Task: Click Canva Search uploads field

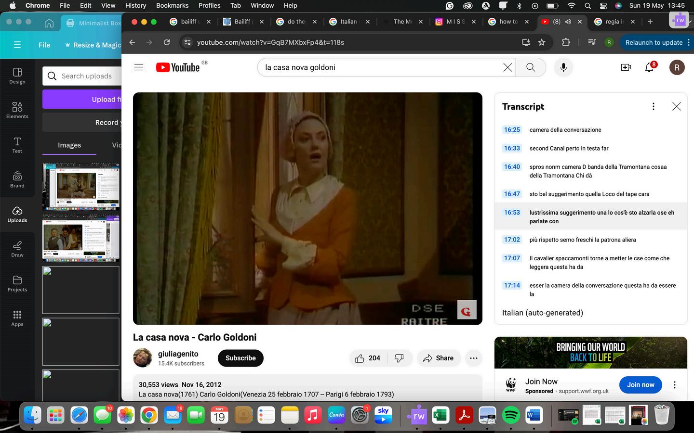Action: click(82, 76)
